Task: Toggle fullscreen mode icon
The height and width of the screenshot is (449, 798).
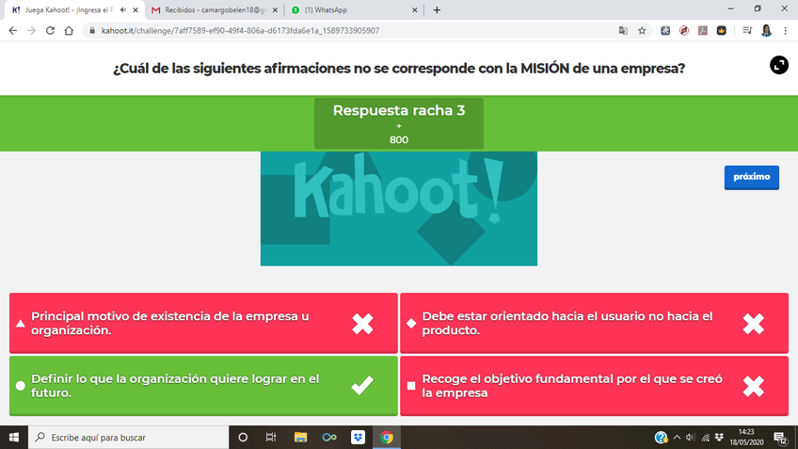Action: 778,65
